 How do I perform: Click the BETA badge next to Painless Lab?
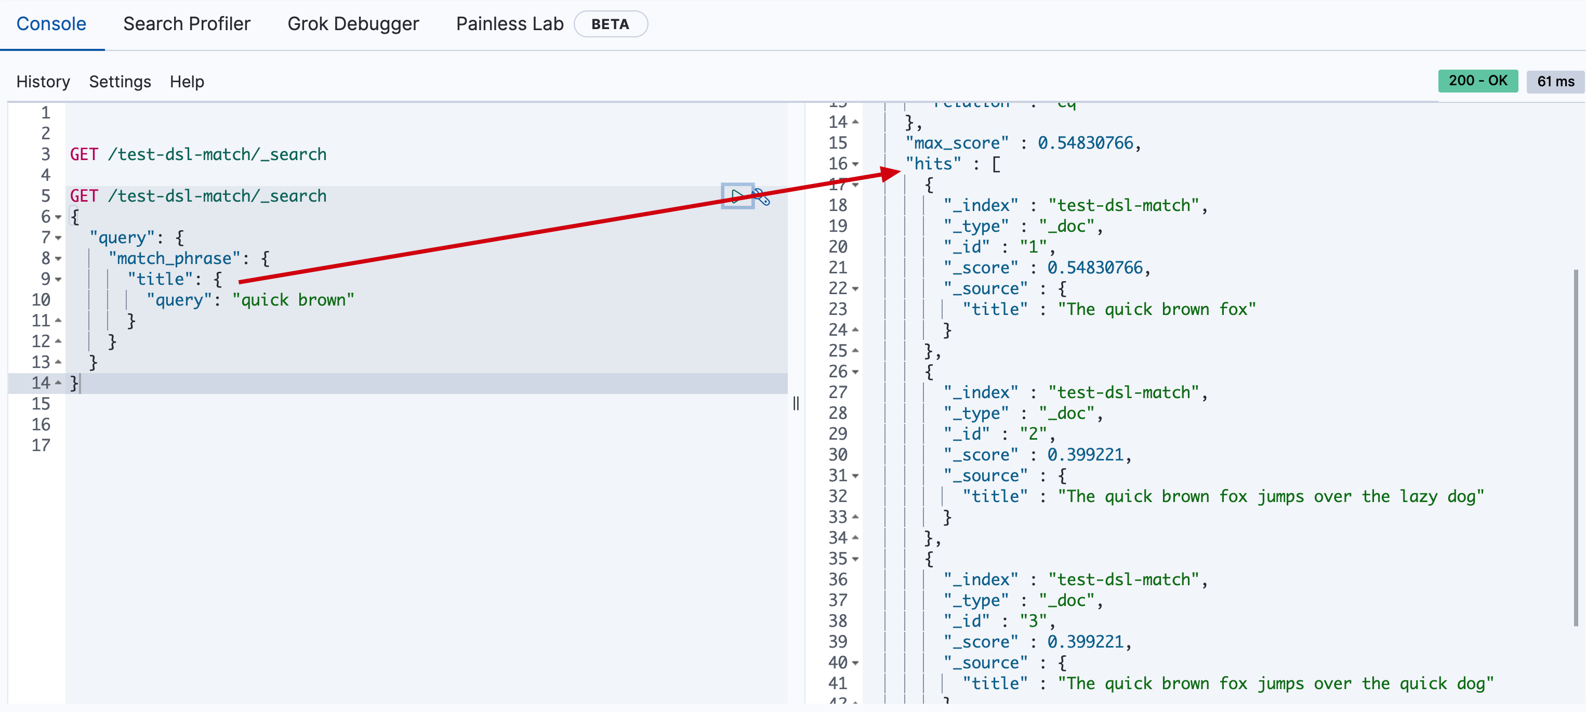point(610,24)
